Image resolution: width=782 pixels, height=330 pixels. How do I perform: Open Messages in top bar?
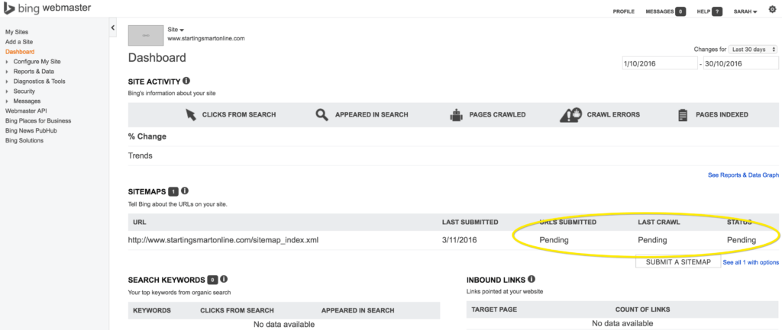pyautogui.click(x=660, y=11)
